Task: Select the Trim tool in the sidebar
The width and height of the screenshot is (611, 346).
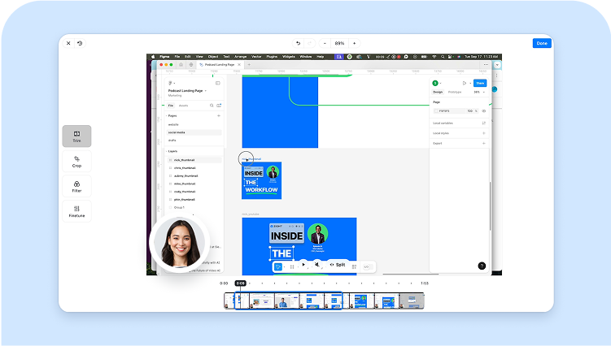Action: [76, 136]
